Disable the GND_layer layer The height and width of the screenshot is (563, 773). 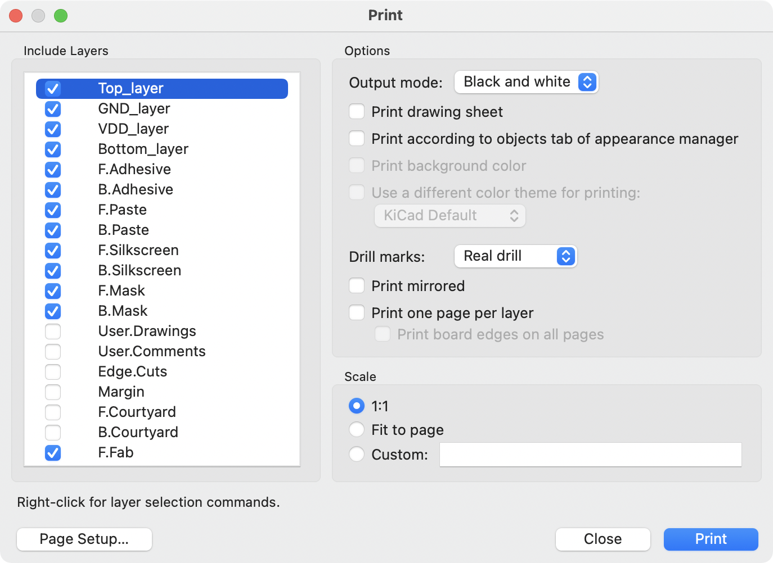tap(52, 108)
